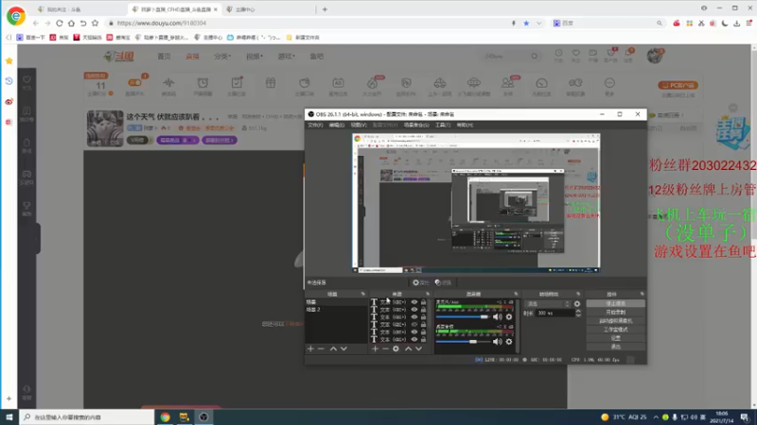Image resolution: width=757 pixels, height=425 pixels.
Task: Click transition duration 300 ms stepper arrows
Action: [x=578, y=313]
